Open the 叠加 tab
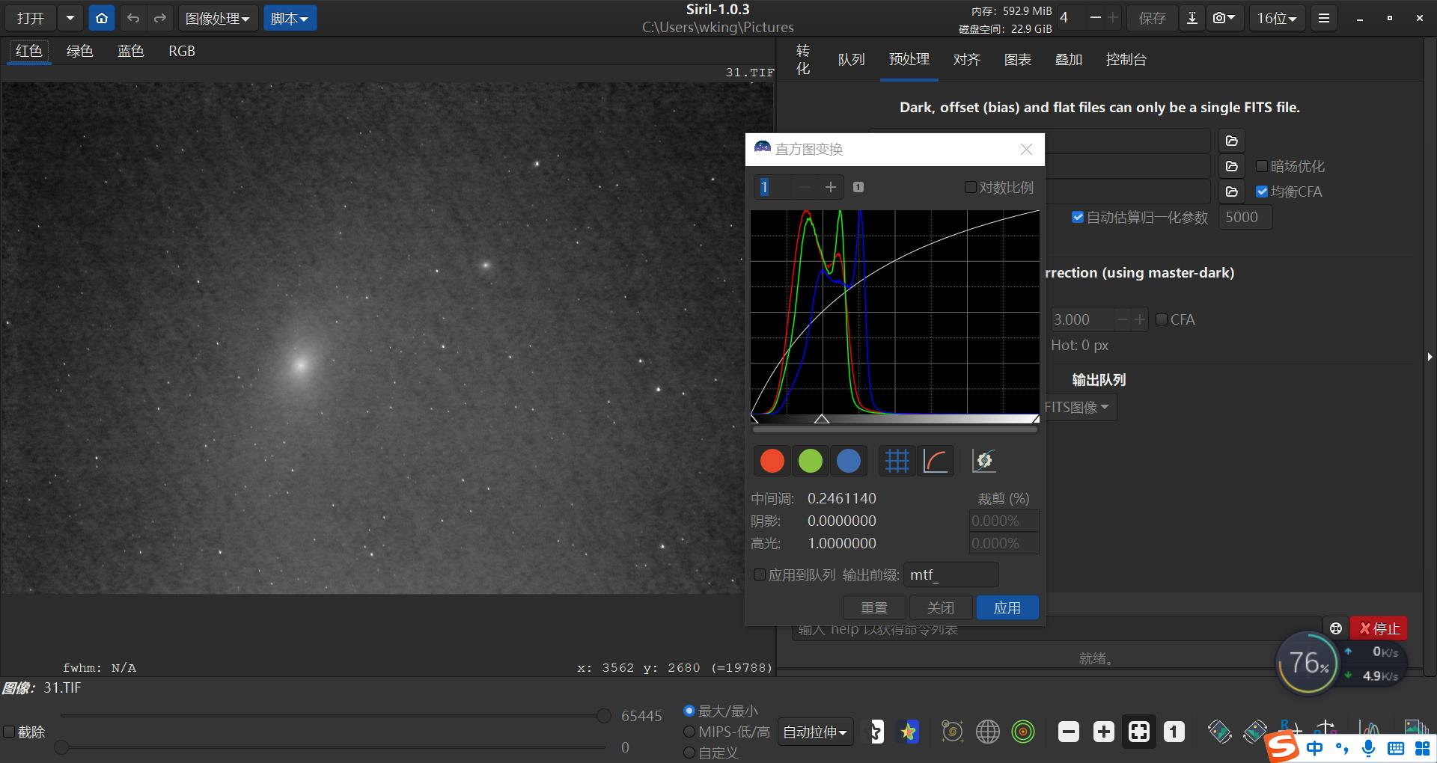Viewport: 1437px width, 763px height. [x=1069, y=59]
